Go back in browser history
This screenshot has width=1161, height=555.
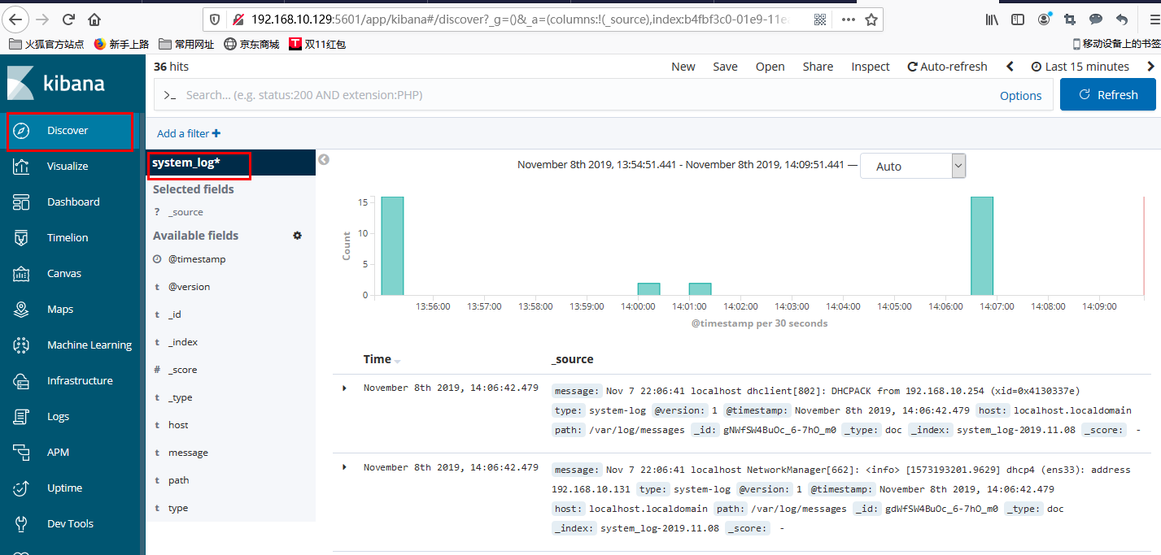pos(16,20)
